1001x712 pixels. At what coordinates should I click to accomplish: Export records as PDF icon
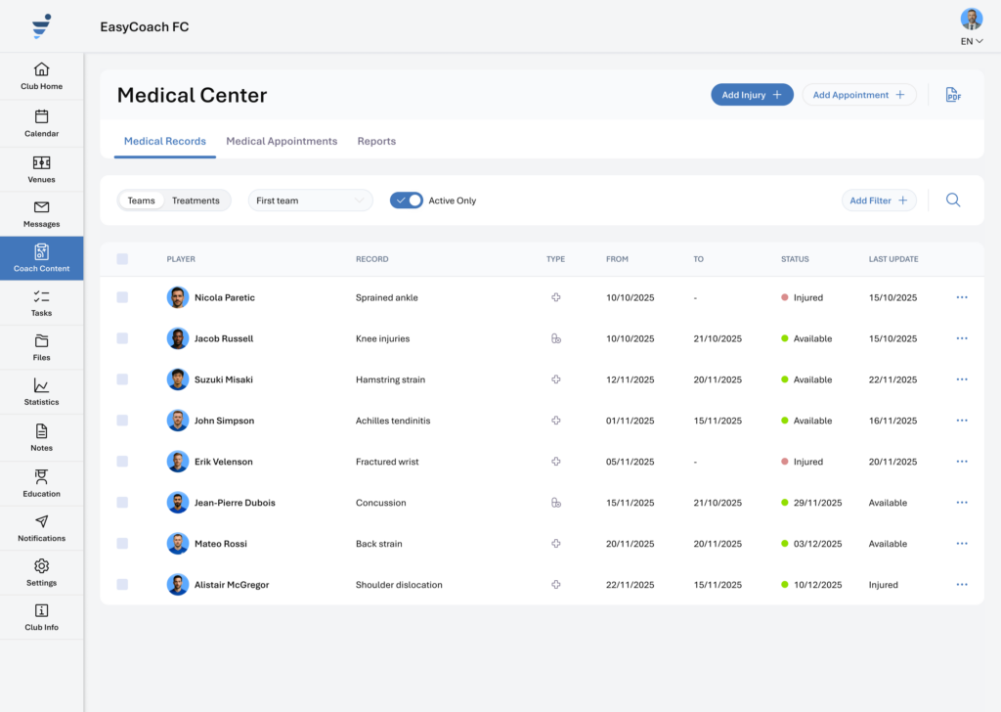pyautogui.click(x=953, y=95)
